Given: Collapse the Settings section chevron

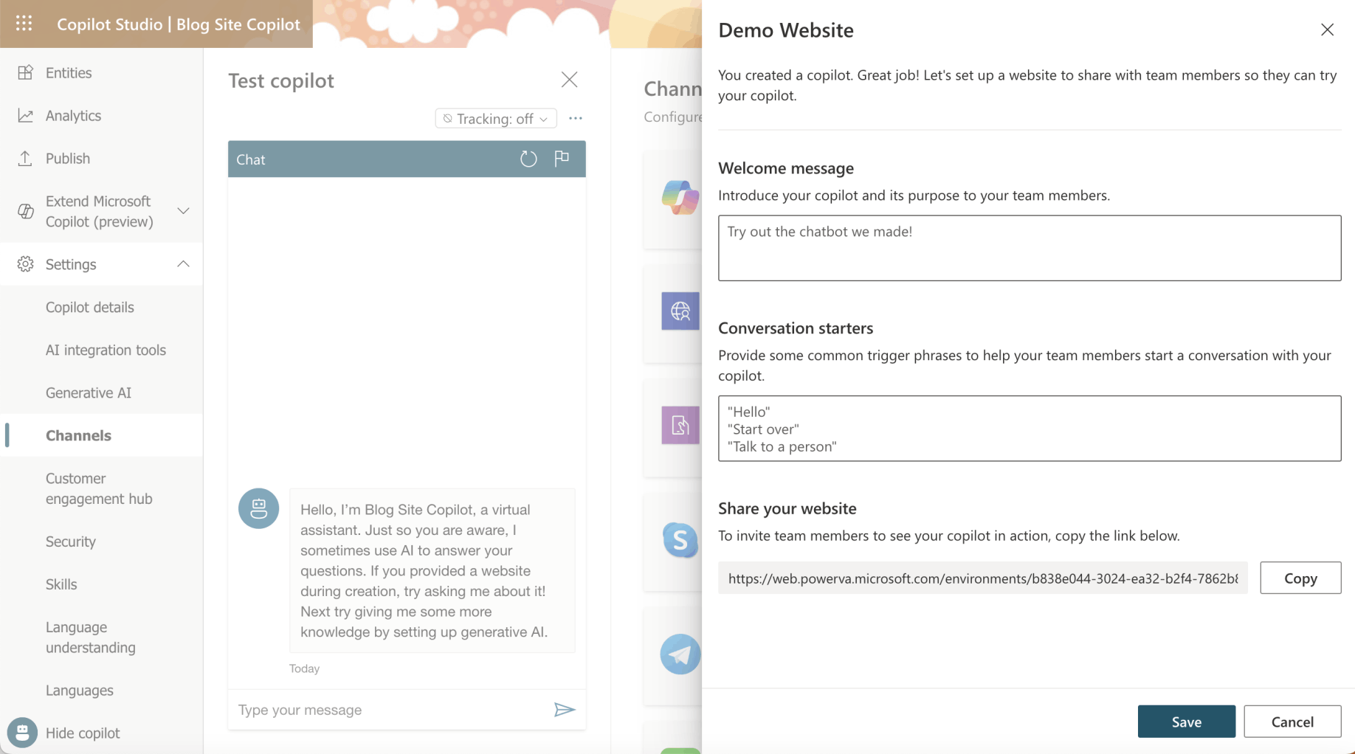Looking at the screenshot, I should pyautogui.click(x=184, y=264).
